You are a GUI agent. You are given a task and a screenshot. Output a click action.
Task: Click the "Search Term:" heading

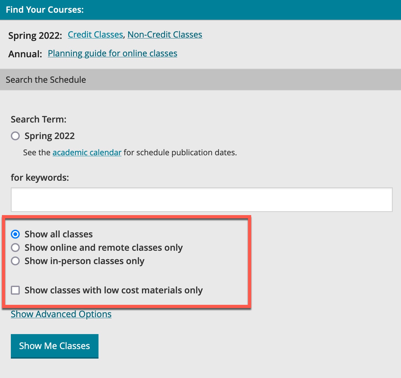(x=38, y=119)
